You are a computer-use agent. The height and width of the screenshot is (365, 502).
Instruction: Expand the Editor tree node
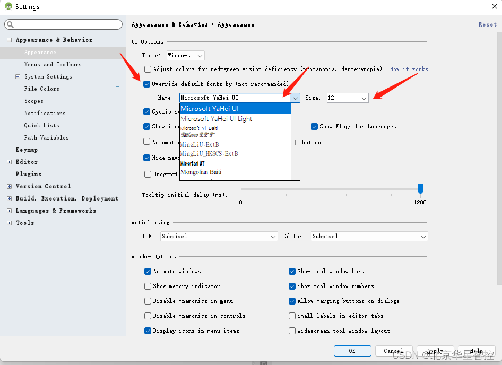coord(9,162)
